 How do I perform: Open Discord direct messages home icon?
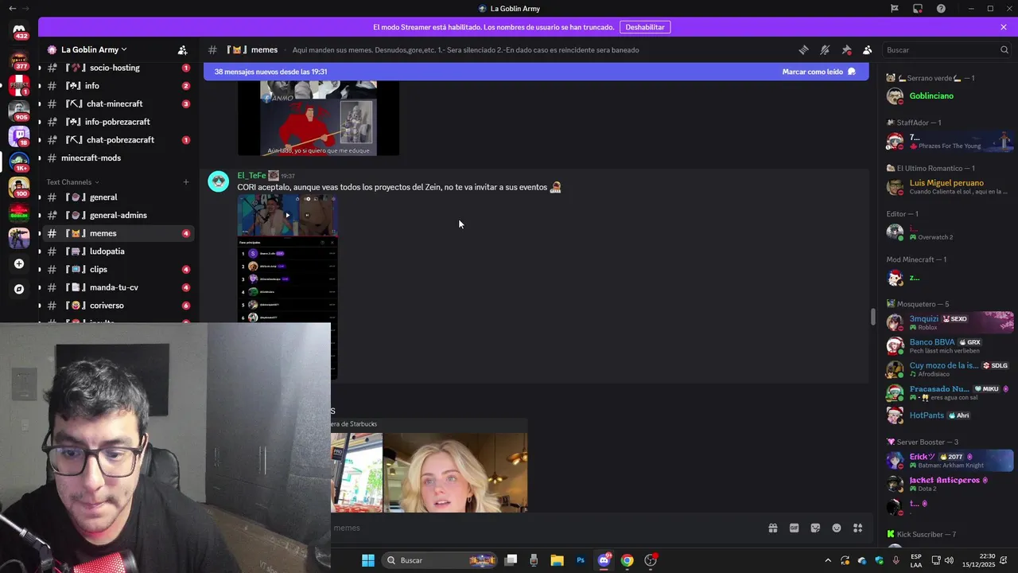click(x=19, y=30)
